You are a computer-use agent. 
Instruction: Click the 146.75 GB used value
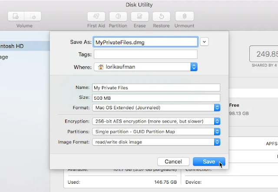point(165,182)
